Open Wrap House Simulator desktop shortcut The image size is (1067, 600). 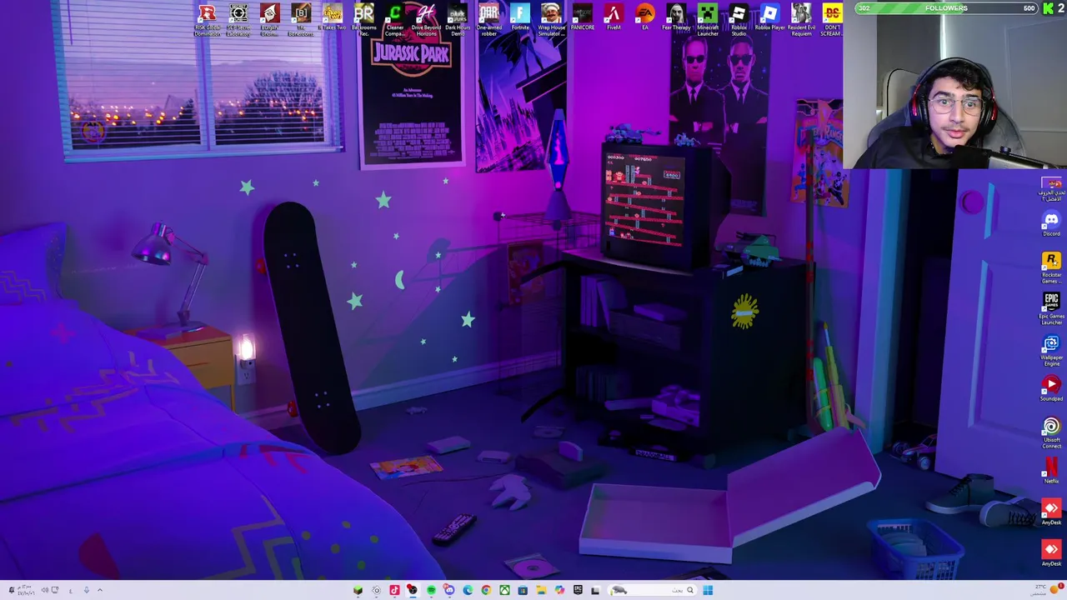tap(551, 20)
